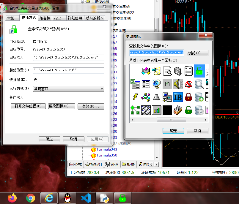Click the icon list horizontal scrollbar thumb
The image size is (239, 204).
(171, 120)
